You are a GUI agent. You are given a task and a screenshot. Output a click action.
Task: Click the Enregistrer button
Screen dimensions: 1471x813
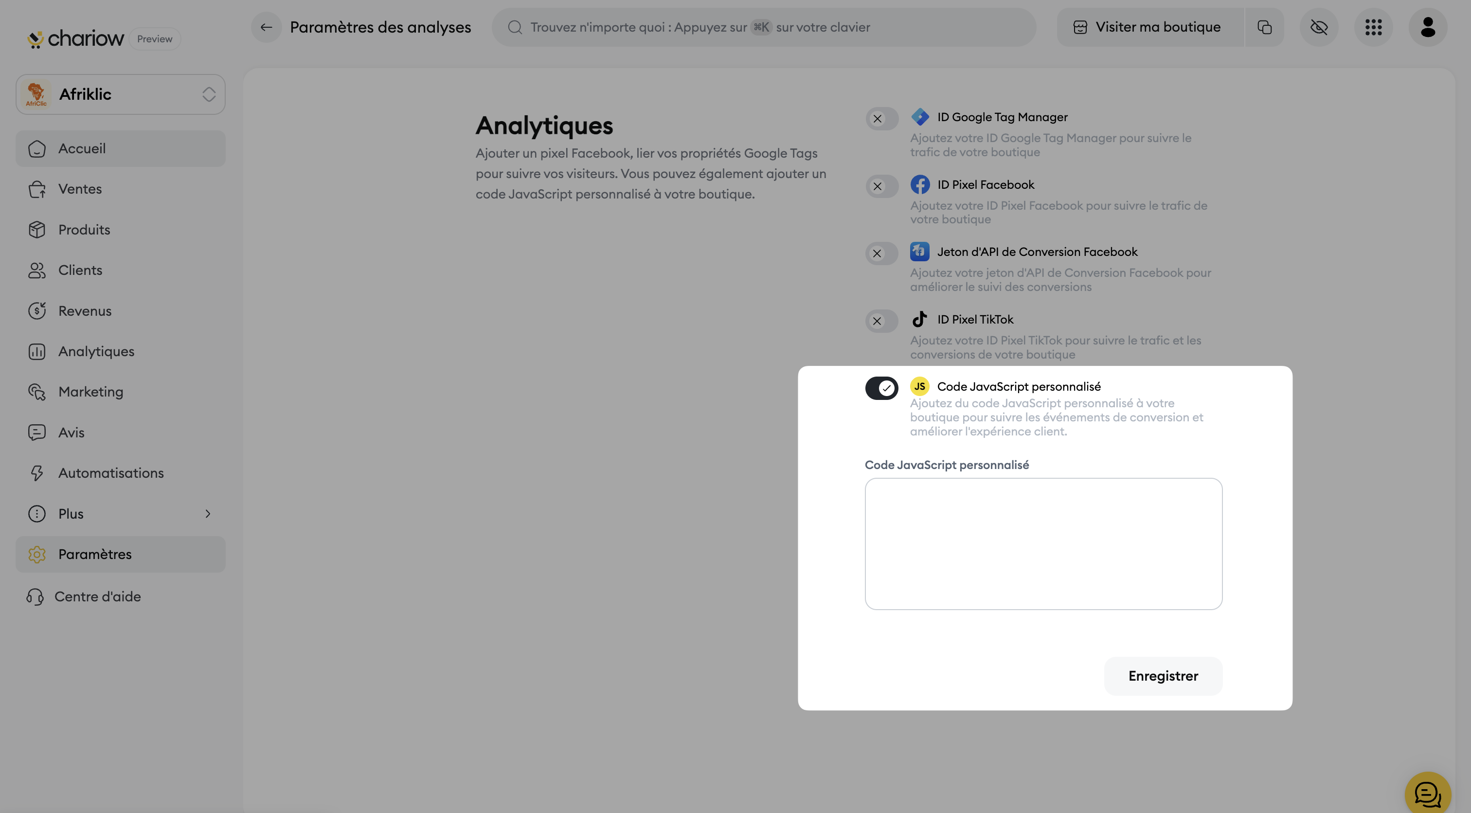(1163, 676)
